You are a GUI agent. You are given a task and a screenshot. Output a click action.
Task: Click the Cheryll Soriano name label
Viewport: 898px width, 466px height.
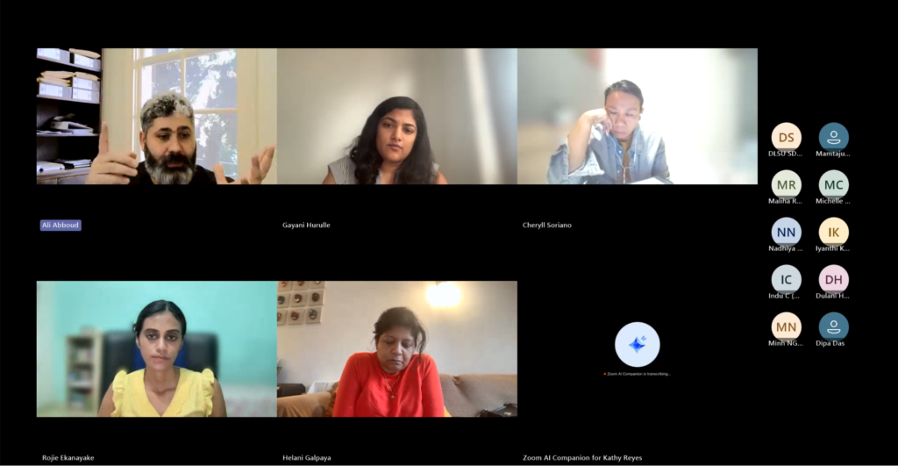[x=547, y=226]
